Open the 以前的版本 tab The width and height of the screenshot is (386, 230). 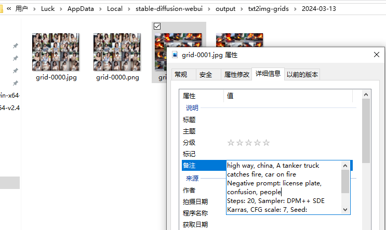[302, 74]
